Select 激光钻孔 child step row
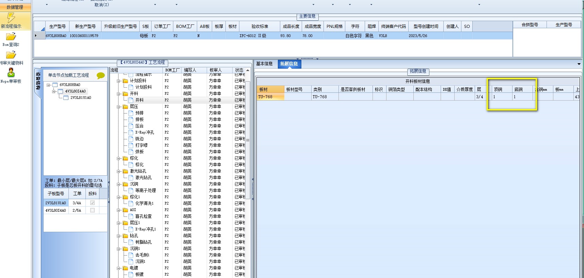This screenshot has width=584, height=278. [x=143, y=178]
